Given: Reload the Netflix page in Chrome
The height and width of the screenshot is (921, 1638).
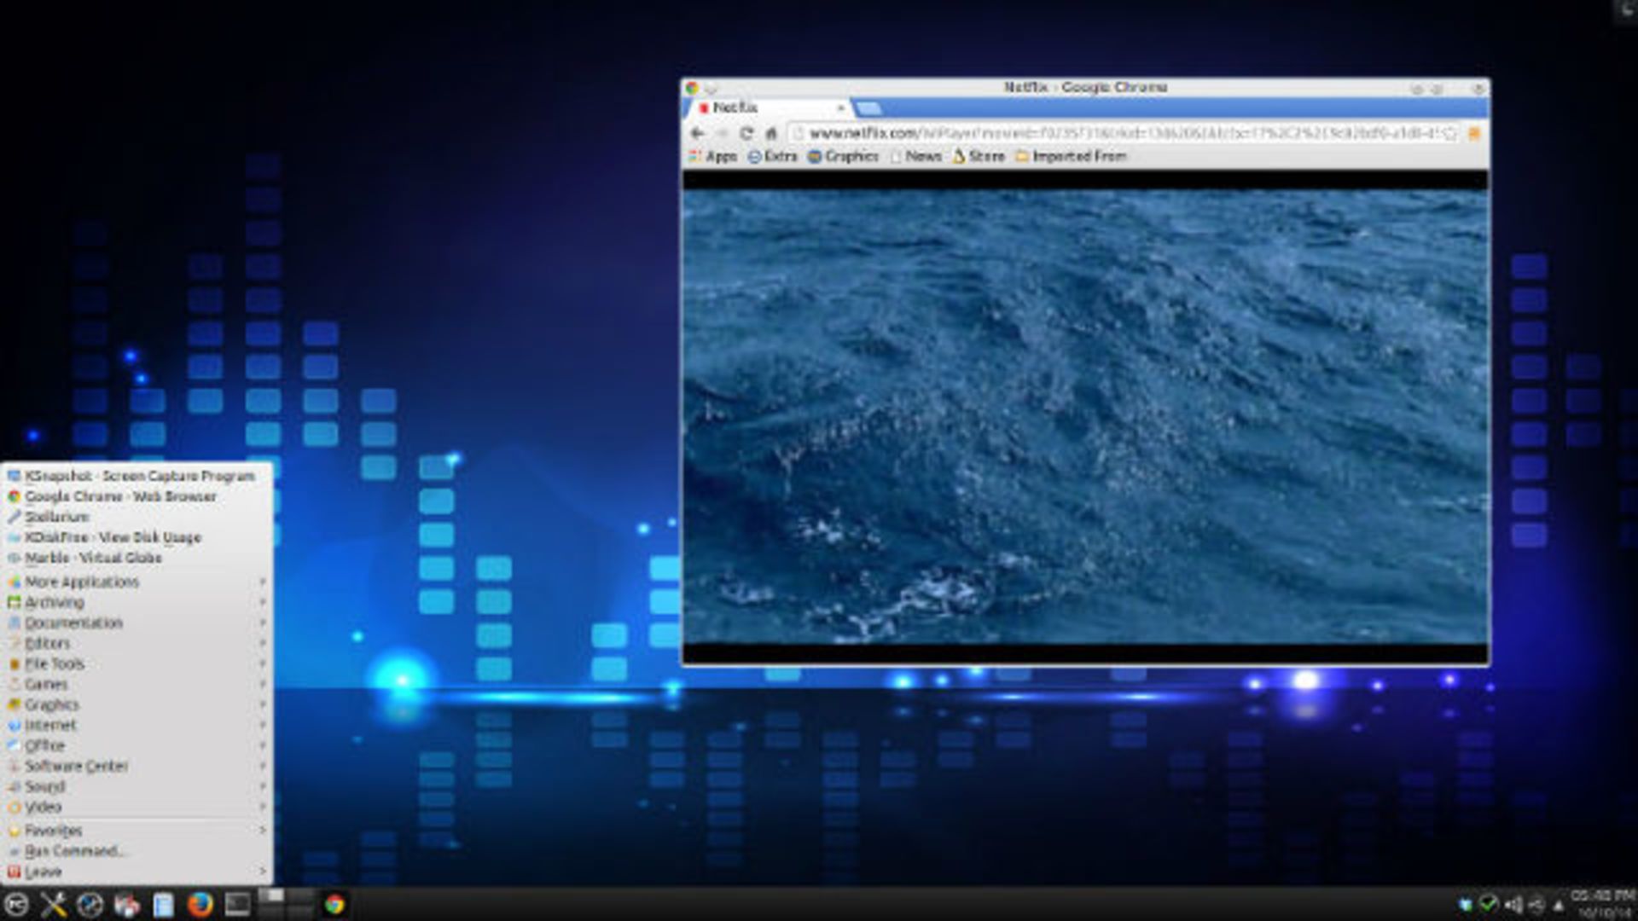Looking at the screenshot, I should tap(746, 133).
